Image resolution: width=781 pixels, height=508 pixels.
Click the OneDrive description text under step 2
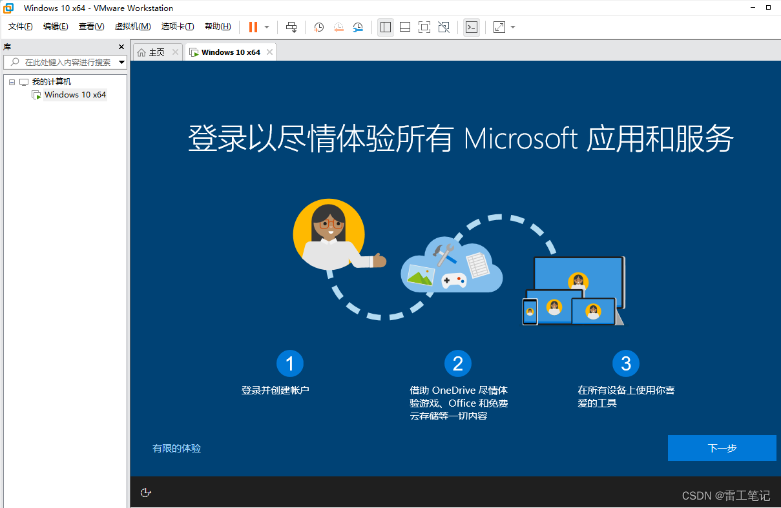click(x=459, y=403)
